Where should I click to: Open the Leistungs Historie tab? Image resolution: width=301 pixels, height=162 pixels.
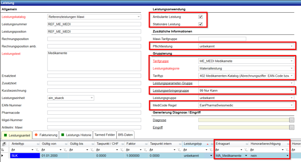pyautogui.click(x=76, y=135)
